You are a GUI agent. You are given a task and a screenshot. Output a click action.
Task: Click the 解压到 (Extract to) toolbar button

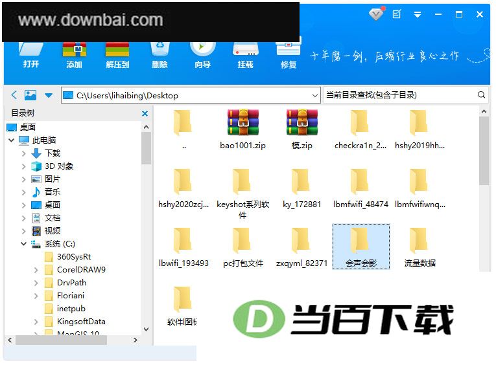pyautogui.click(x=117, y=56)
